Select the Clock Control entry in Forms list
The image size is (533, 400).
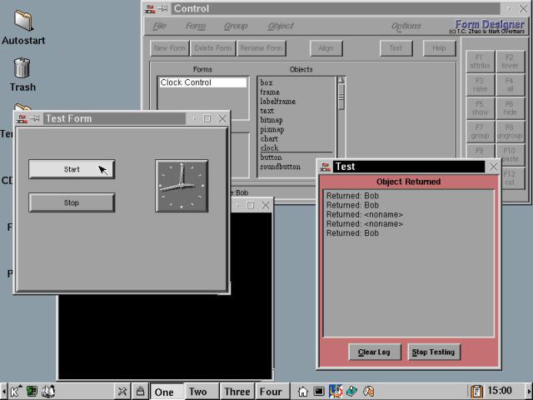coord(202,82)
